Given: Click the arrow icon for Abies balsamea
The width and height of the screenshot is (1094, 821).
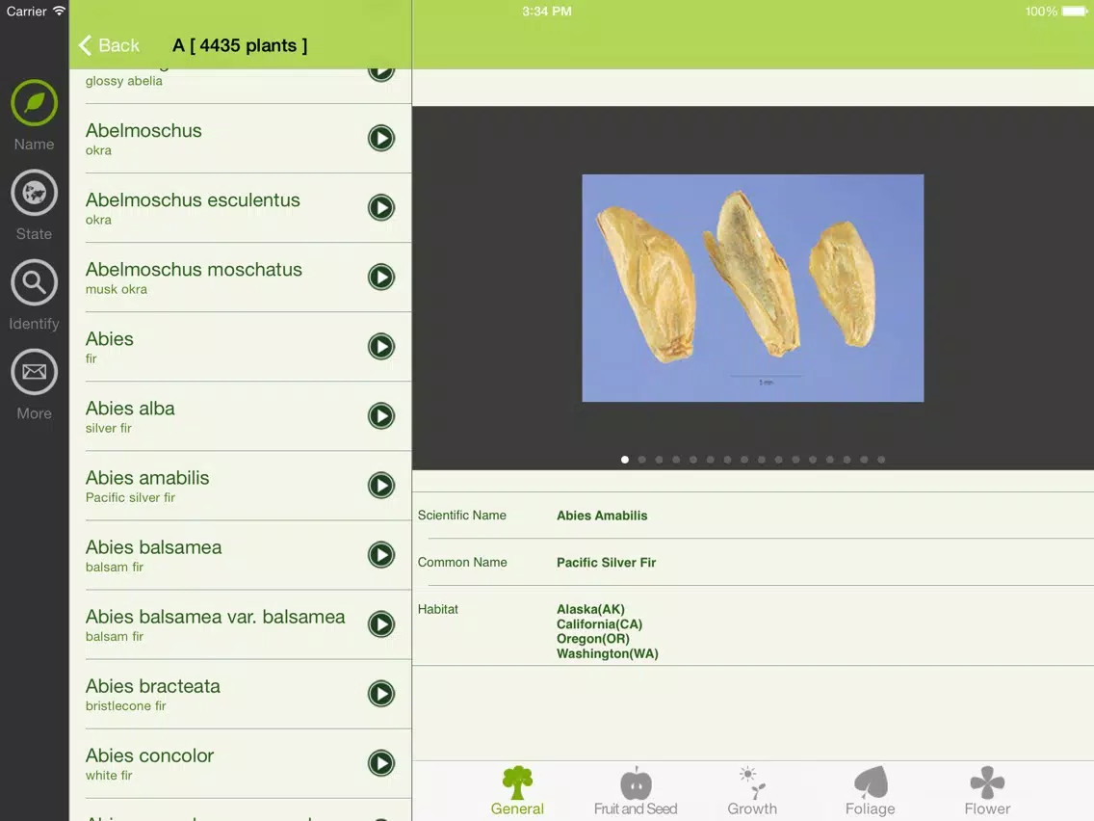Looking at the screenshot, I should (381, 555).
